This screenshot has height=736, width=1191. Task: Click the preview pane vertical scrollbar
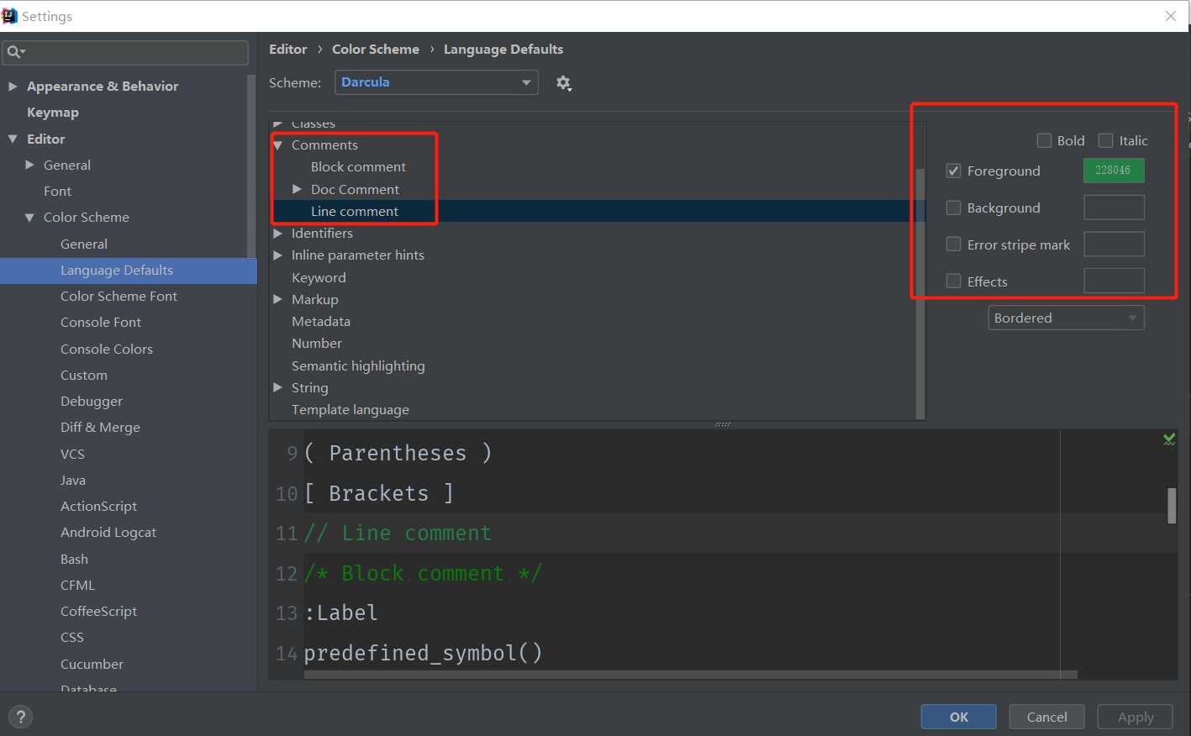(x=1172, y=505)
